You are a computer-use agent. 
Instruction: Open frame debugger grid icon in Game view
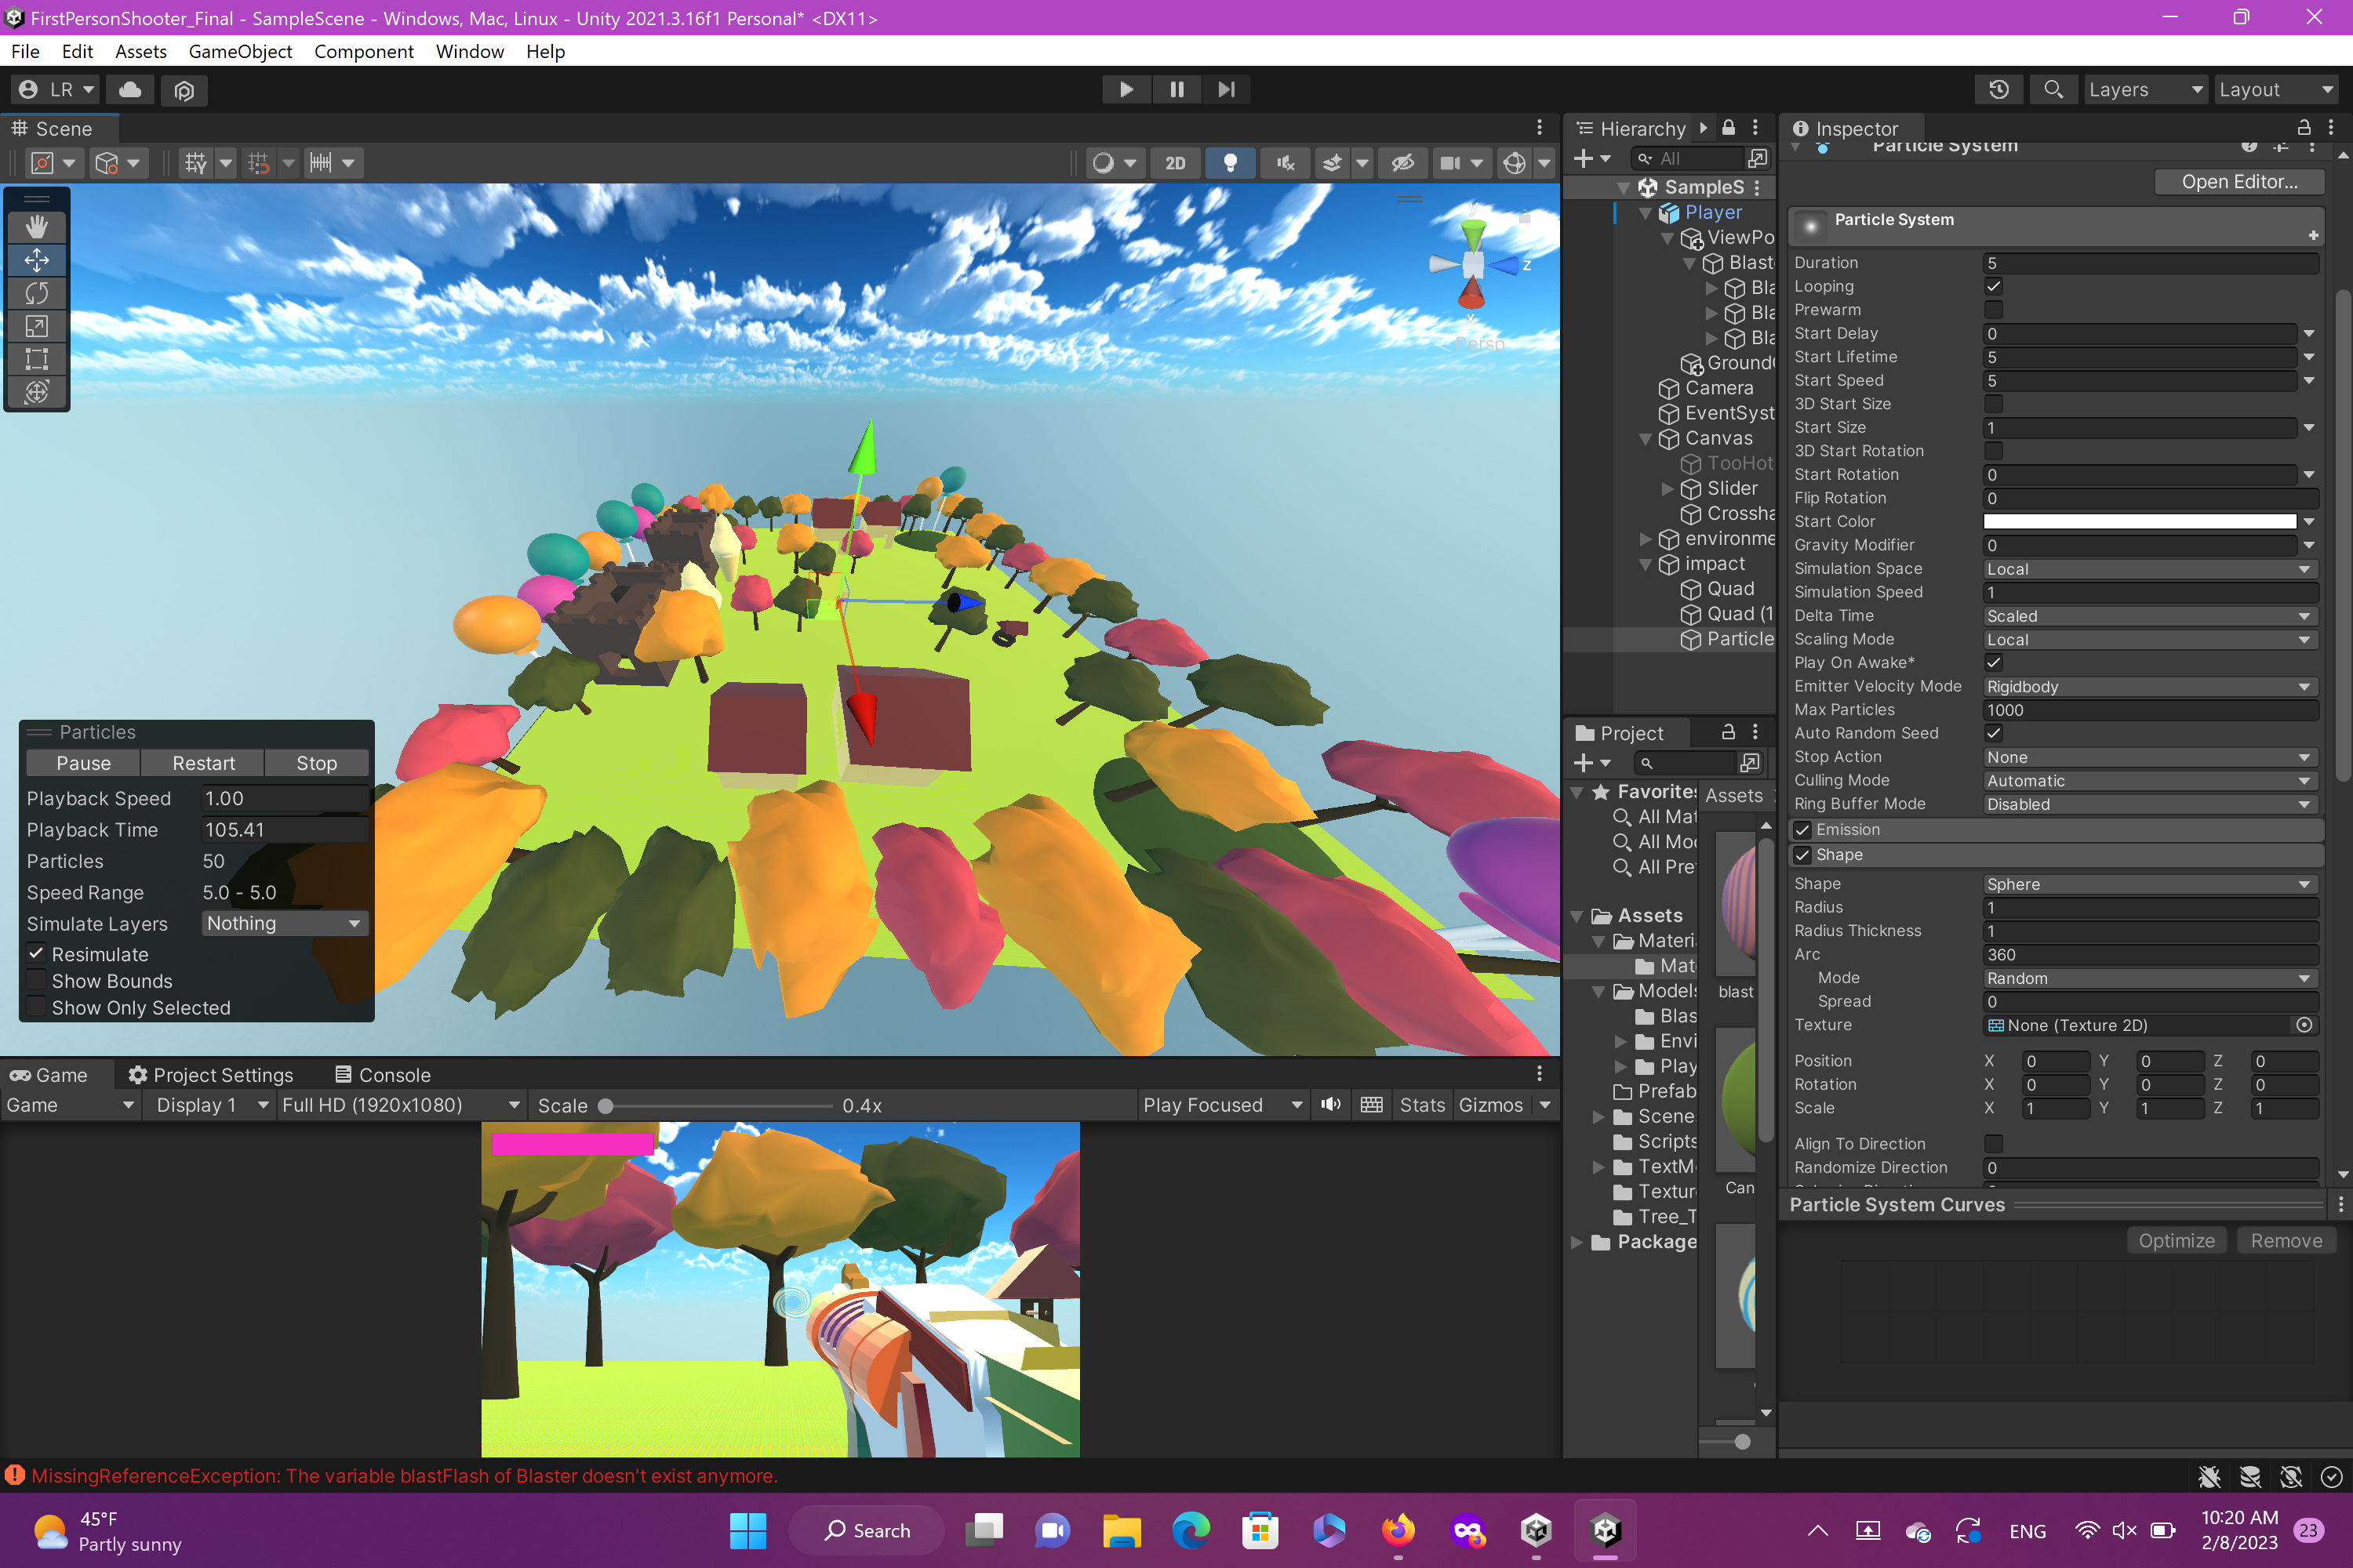1372,1104
